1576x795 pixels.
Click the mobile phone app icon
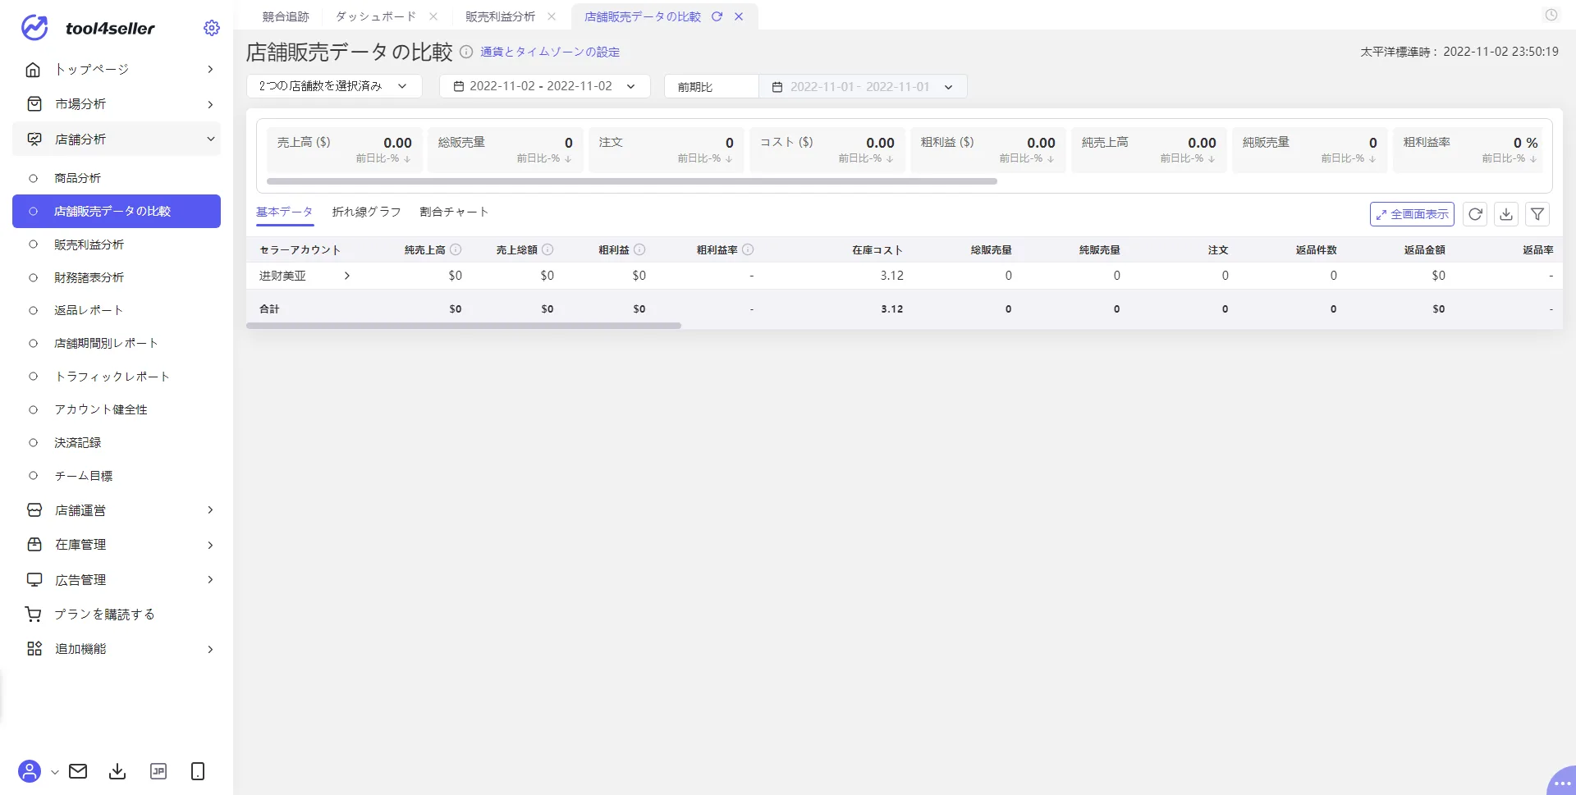pos(198,771)
